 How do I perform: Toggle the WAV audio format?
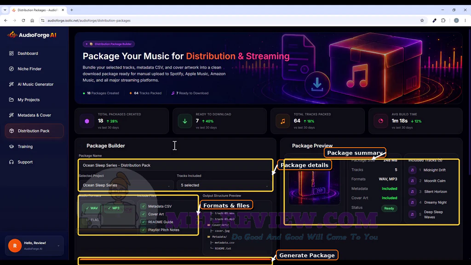tap(92, 208)
